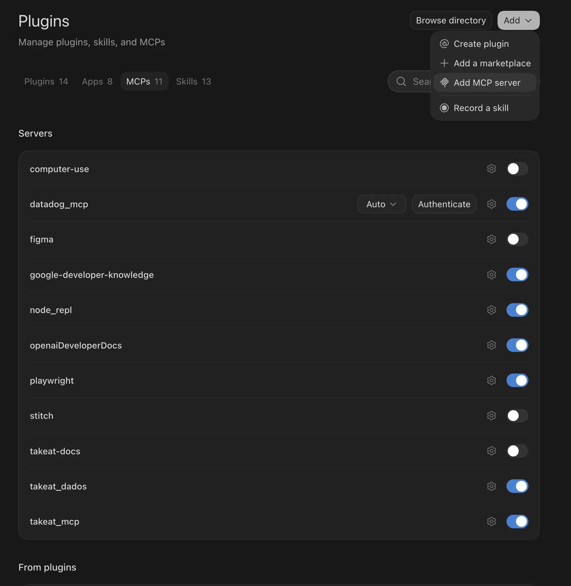Click the Browse directory button

point(451,20)
